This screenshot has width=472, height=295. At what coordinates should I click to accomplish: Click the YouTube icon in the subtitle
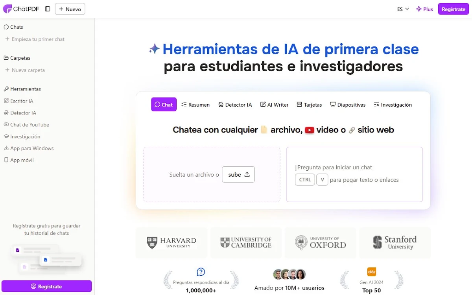[x=310, y=130]
